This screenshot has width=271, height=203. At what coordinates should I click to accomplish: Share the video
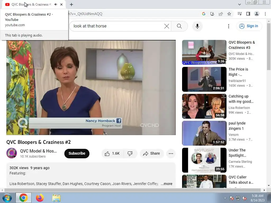152,154
